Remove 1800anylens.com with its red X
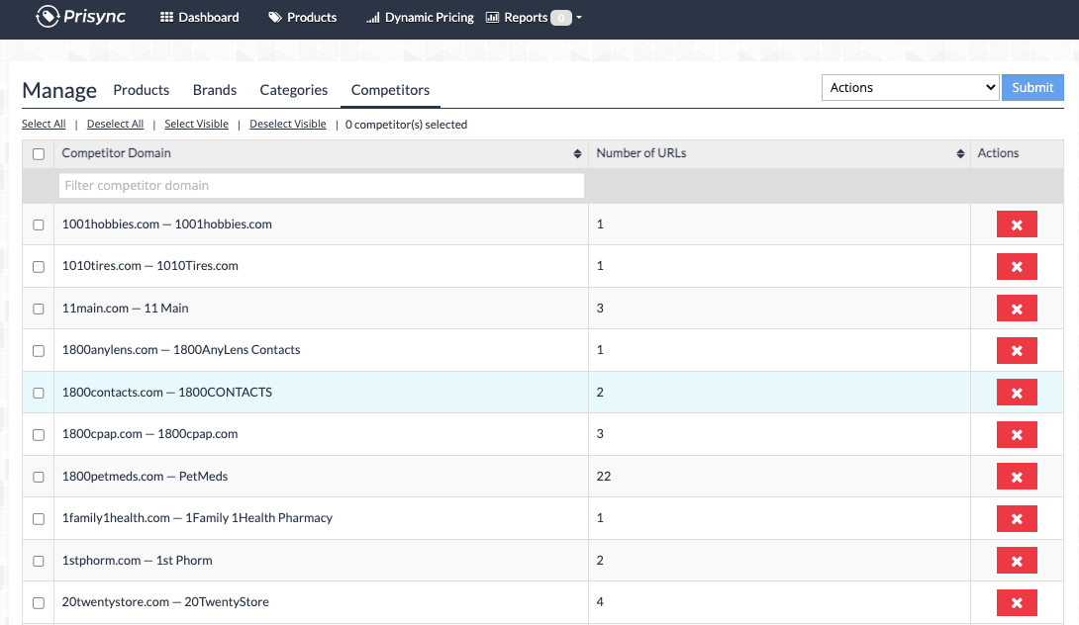Screen dimensions: 1079x625 coord(1017,351)
